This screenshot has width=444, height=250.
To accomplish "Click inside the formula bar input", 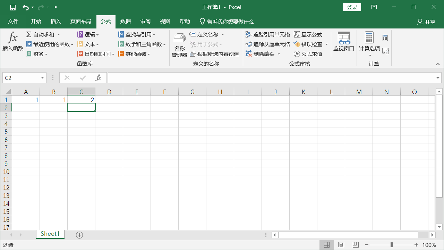I will (x=271, y=78).
